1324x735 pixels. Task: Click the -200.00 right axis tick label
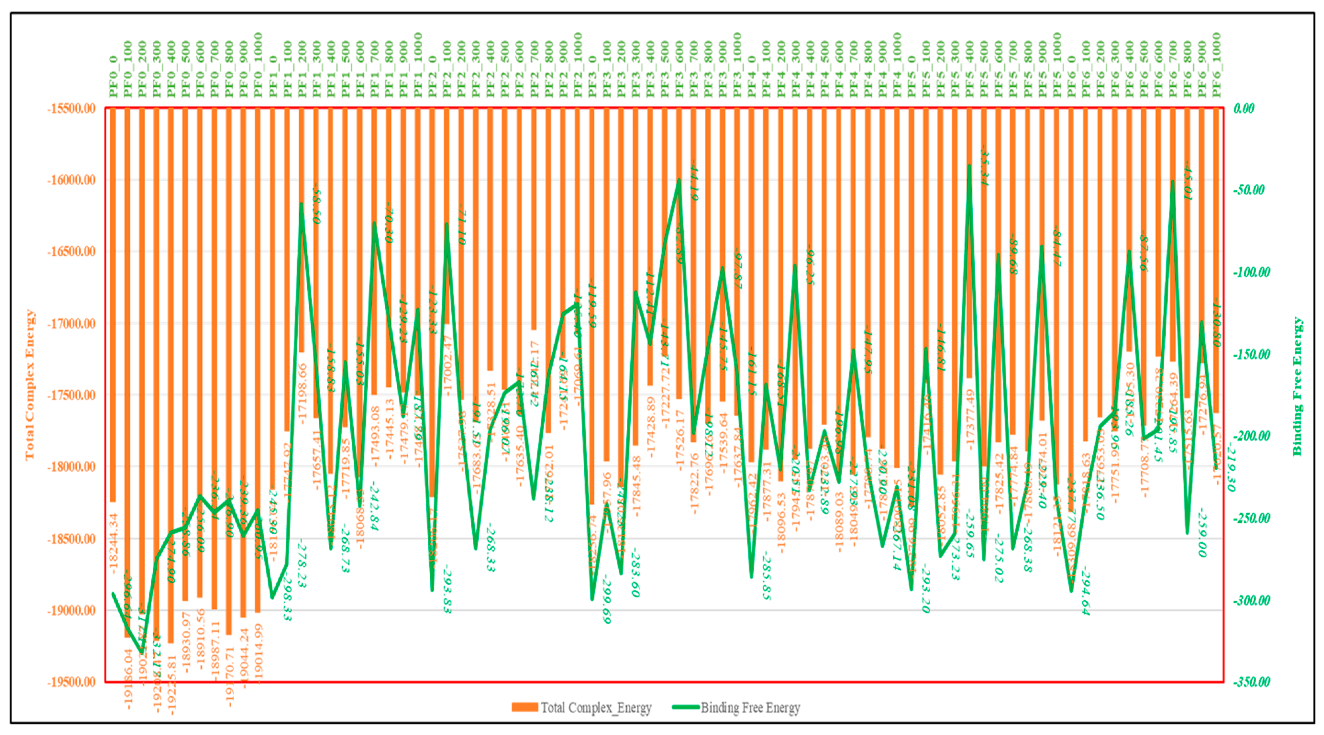click(1251, 436)
